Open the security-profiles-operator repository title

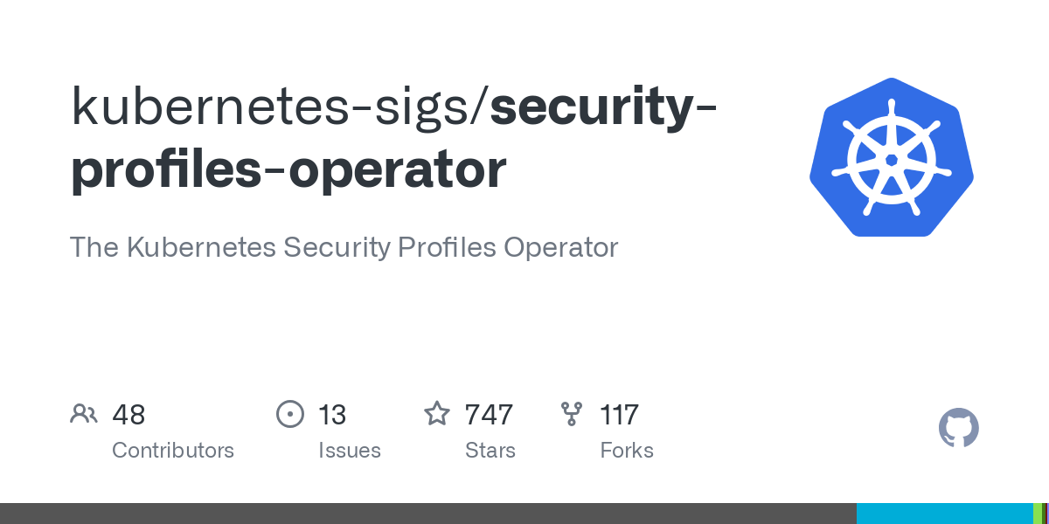394,138
